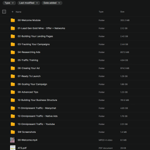The height and width of the screenshot is (150, 150).
Task: Click the 1.4 MB size value
Action: tap(123, 132)
